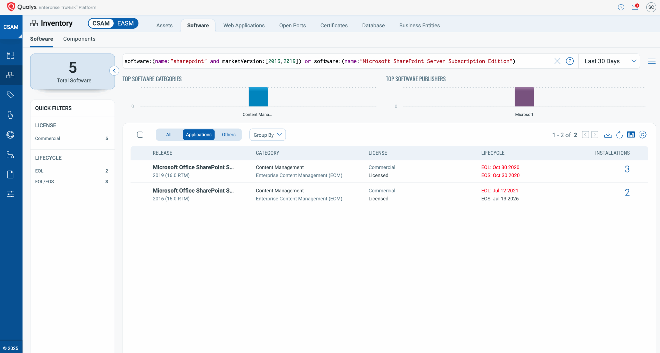Open the dashboard icon in left sidebar

click(x=10, y=55)
